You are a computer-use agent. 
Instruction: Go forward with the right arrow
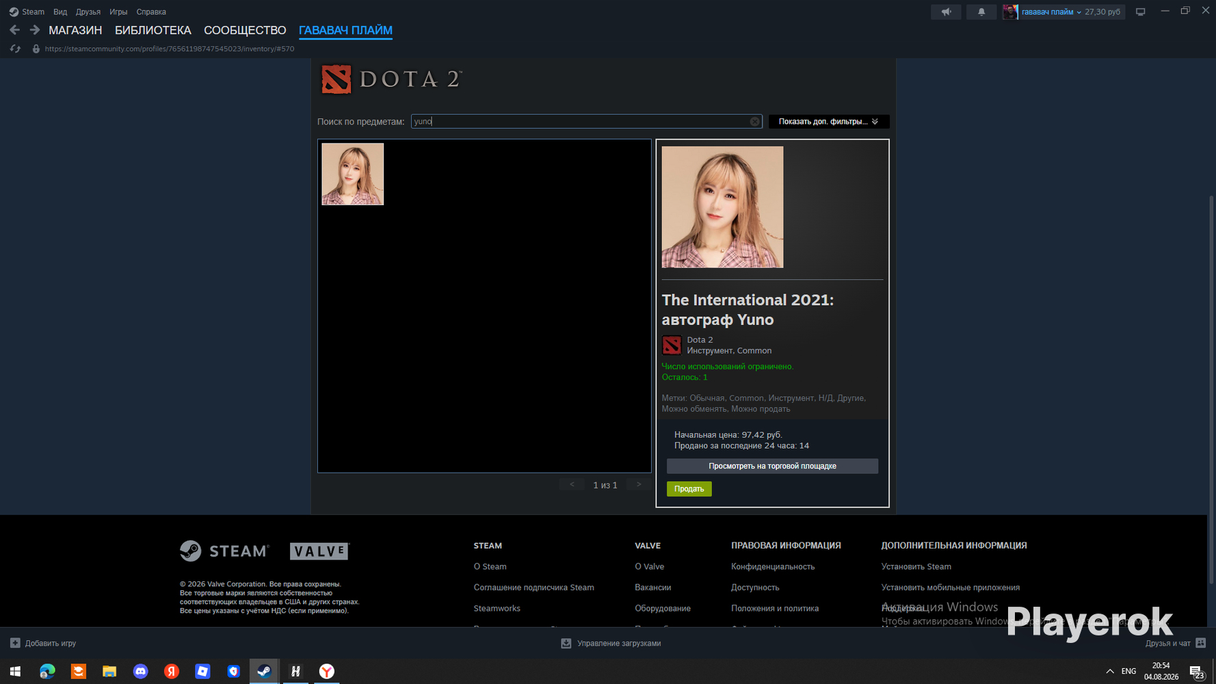click(35, 30)
